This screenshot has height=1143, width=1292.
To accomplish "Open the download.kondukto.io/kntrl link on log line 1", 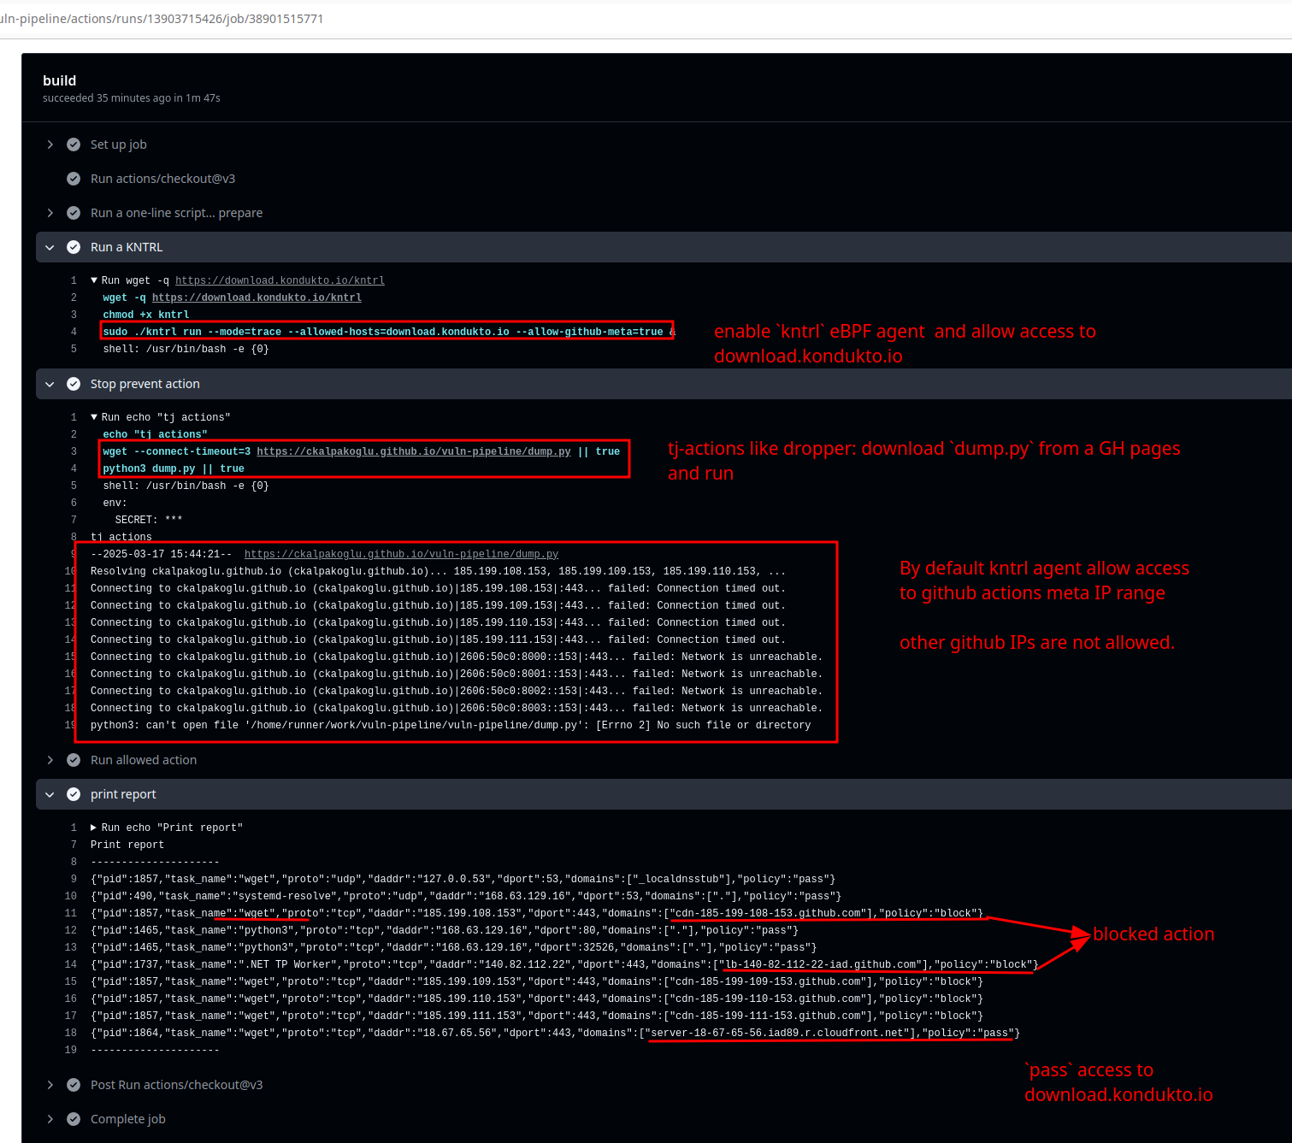I will click(x=280, y=280).
